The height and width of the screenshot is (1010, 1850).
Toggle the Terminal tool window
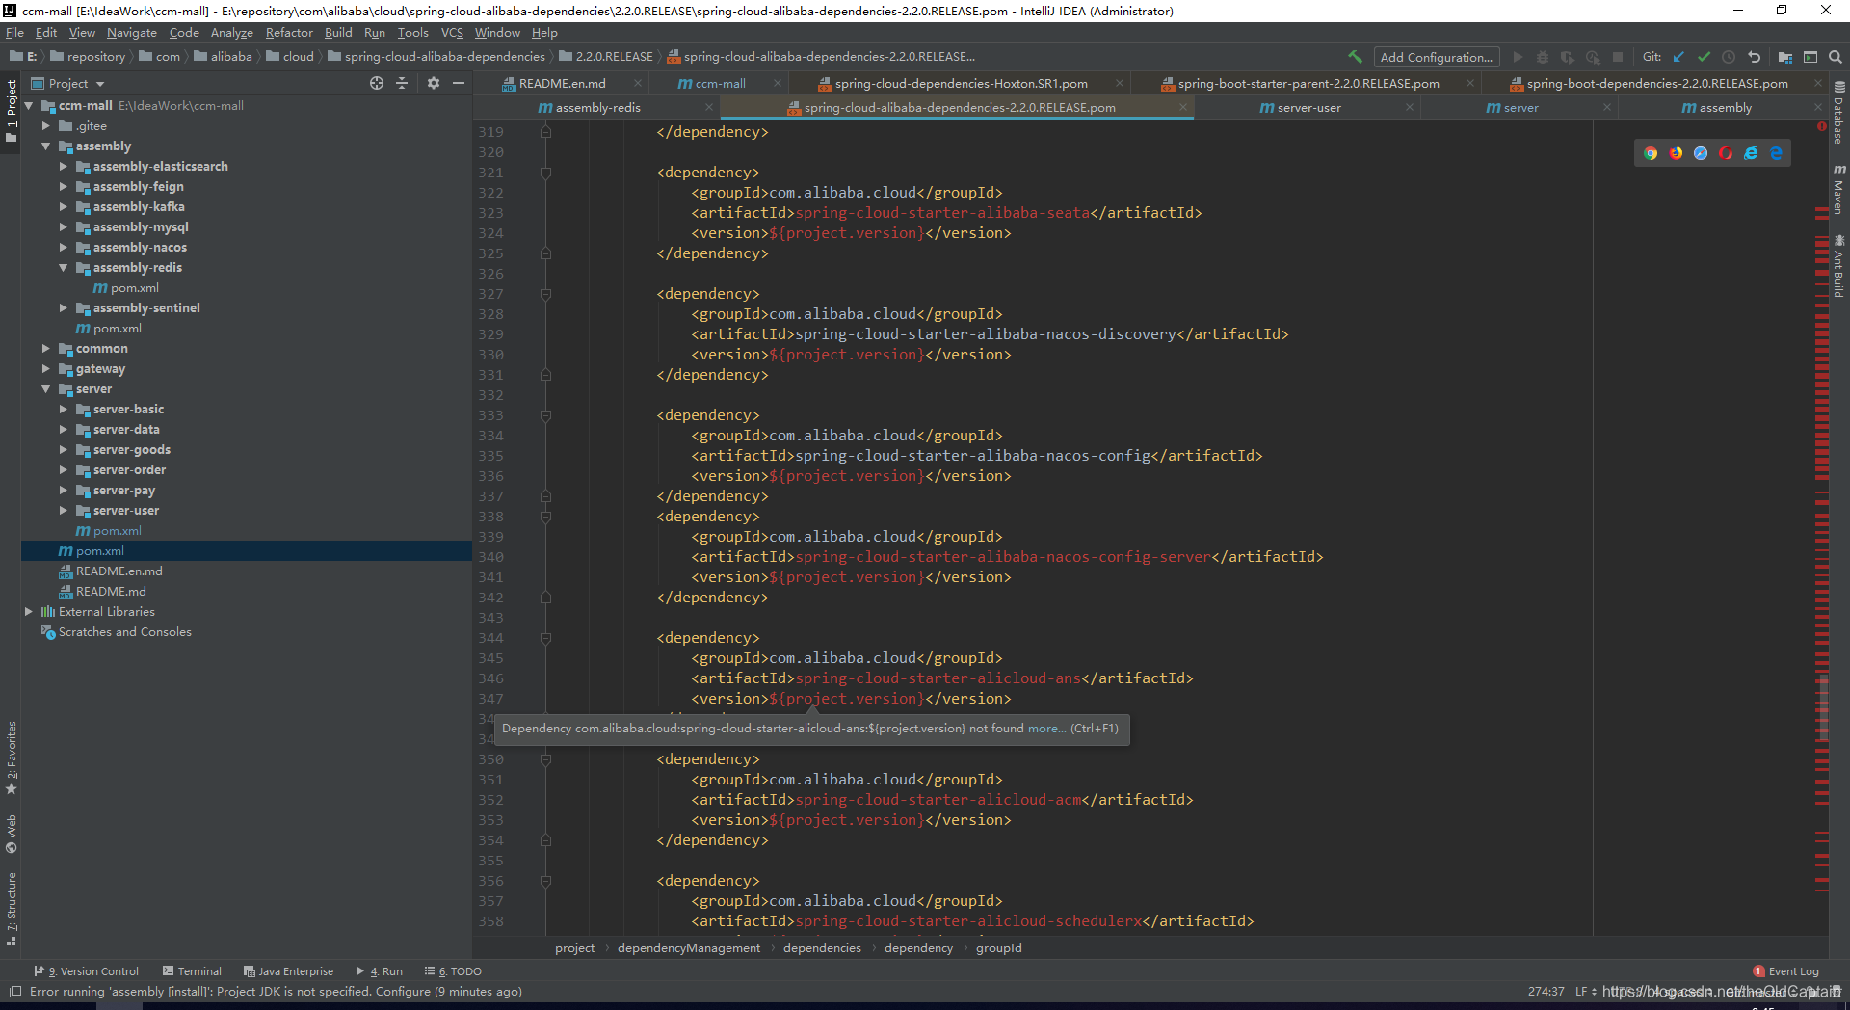click(x=192, y=971)
